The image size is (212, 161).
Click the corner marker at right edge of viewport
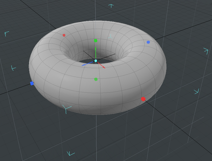tap(206, 50)
